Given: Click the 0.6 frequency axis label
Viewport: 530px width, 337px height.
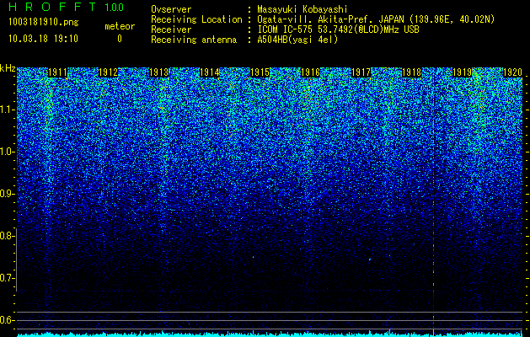Looking at the screenshot, I should (x=7, y=320).
